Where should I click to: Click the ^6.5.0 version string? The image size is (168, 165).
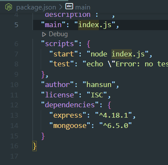click(x=116, y=126)
